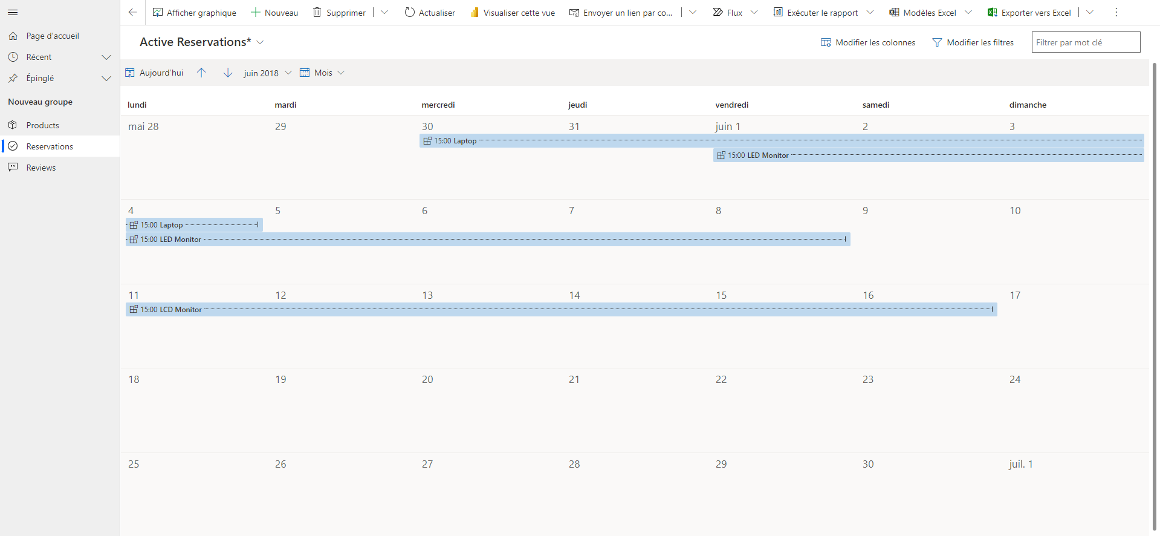Create a new record with Nouveau
This screenshot has height=536, width=1160.
pos(274,12)
